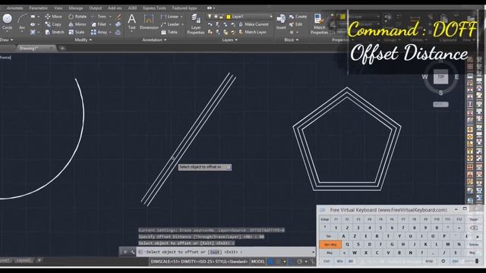486x273 pixels.
Task: Choose the Move tool
Action: (x=54, y=17)
